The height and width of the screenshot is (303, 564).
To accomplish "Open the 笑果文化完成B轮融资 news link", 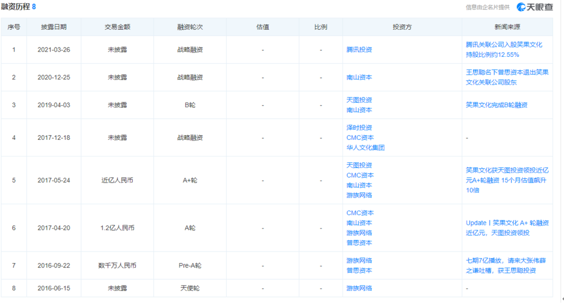I will (497, 105).
